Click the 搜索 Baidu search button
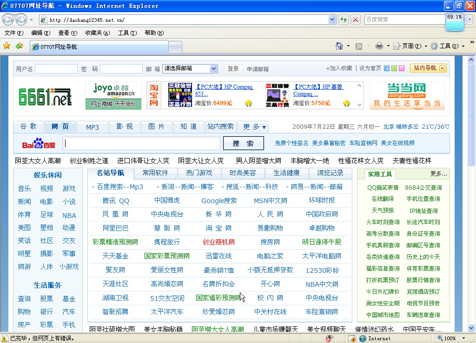 click(x=243, y=143)
